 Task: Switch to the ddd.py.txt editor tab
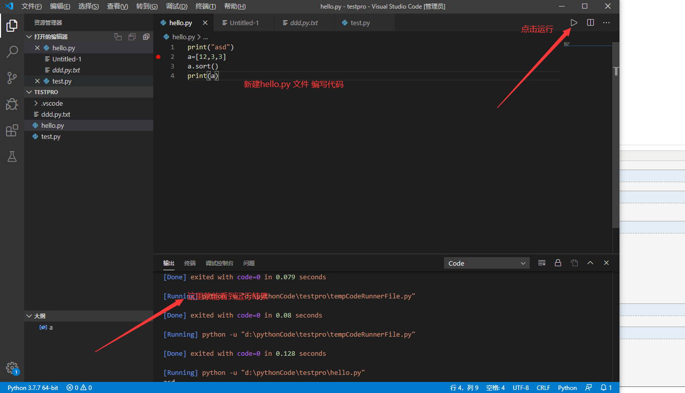(303, 23)
